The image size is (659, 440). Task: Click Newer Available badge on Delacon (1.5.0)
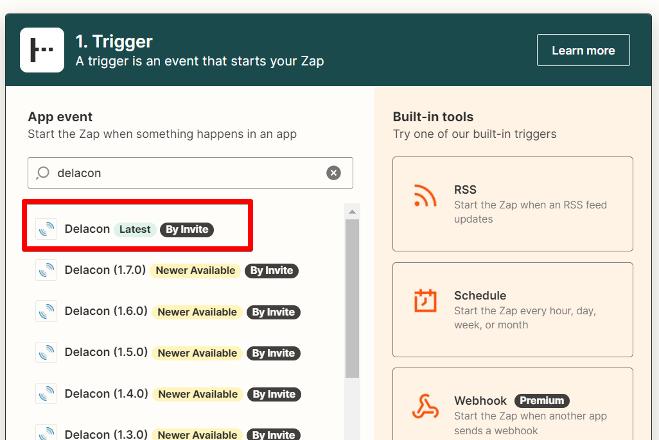click(197, 353)
